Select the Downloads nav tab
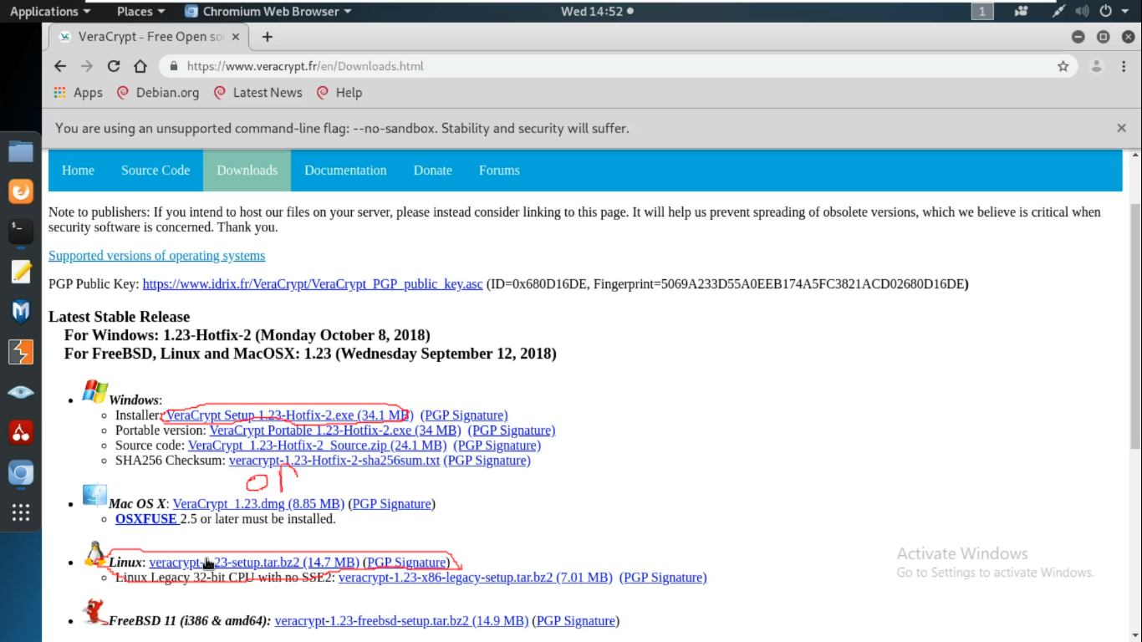Screen dimensions: 1142x642 (x=247, y=170)
